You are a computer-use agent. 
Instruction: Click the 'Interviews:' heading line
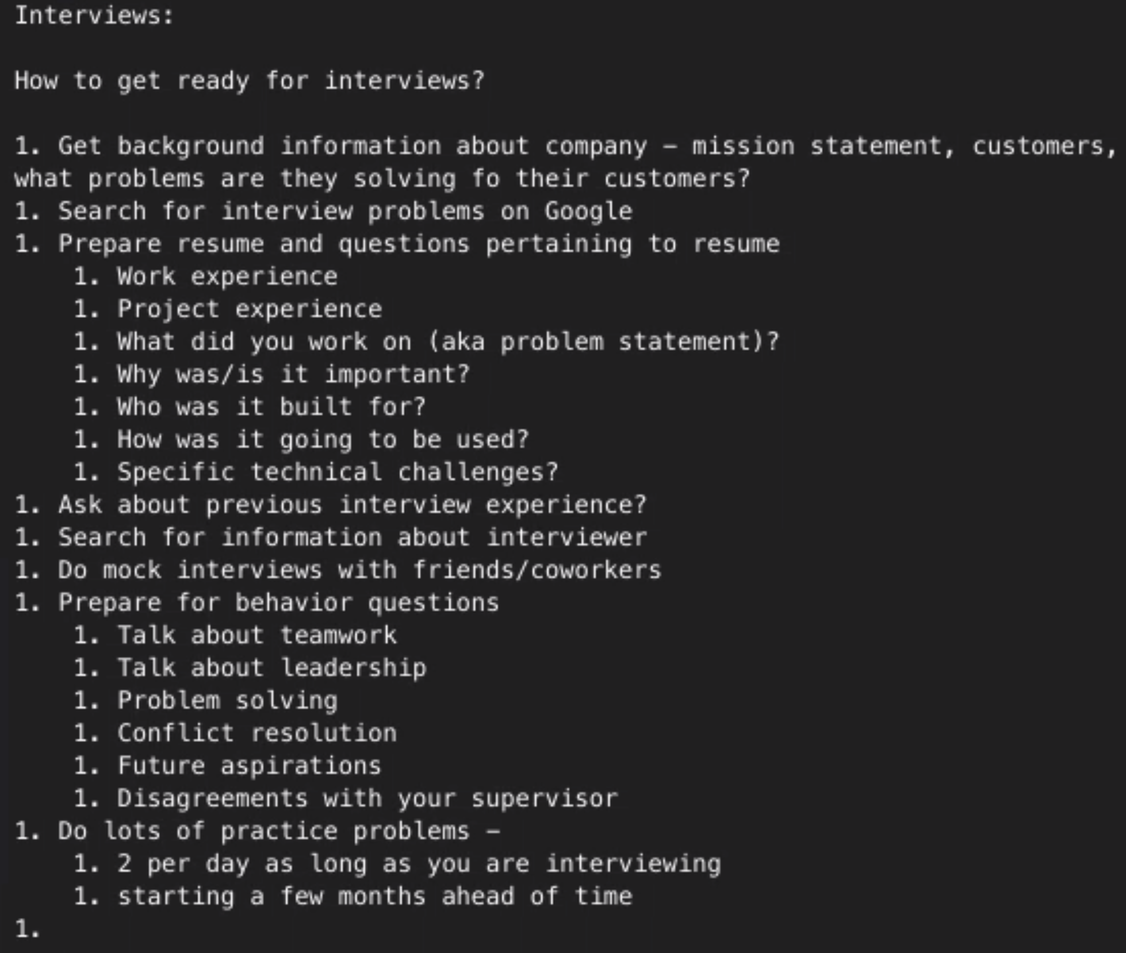click(x=94, y=16)
